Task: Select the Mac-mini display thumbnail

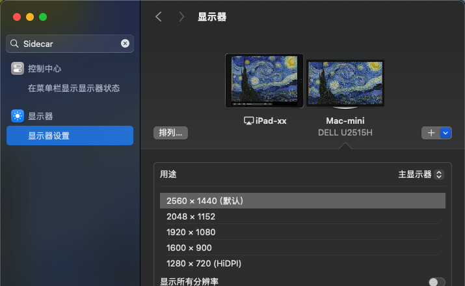Action: pyautogui.click(x=345, y=84)
